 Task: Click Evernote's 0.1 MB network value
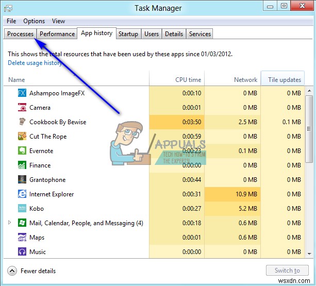pos(248,151)
